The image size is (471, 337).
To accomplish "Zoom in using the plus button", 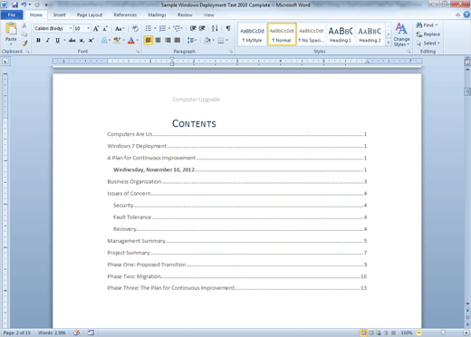I will coord(466,332).
